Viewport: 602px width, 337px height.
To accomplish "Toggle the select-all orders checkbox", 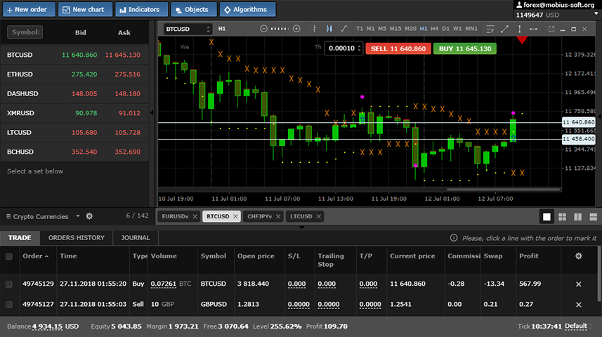I will [9, 256].
